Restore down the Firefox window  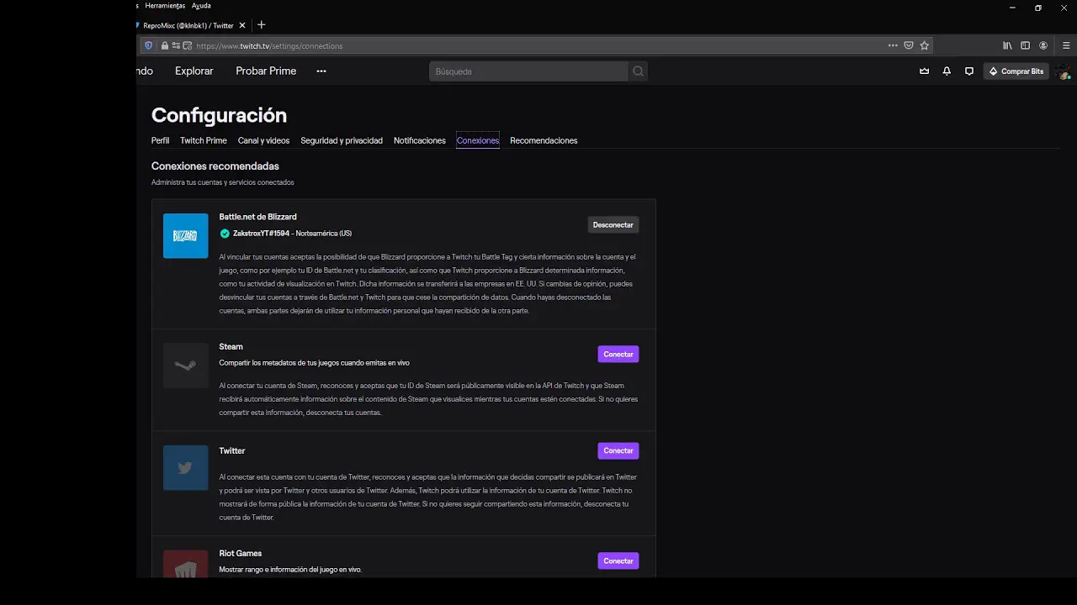click(1038, 8)
